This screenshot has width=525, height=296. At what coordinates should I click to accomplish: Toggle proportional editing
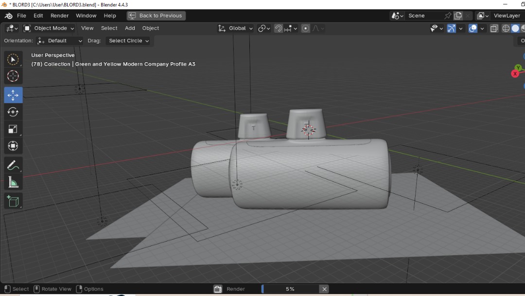[x=305, y=29]
